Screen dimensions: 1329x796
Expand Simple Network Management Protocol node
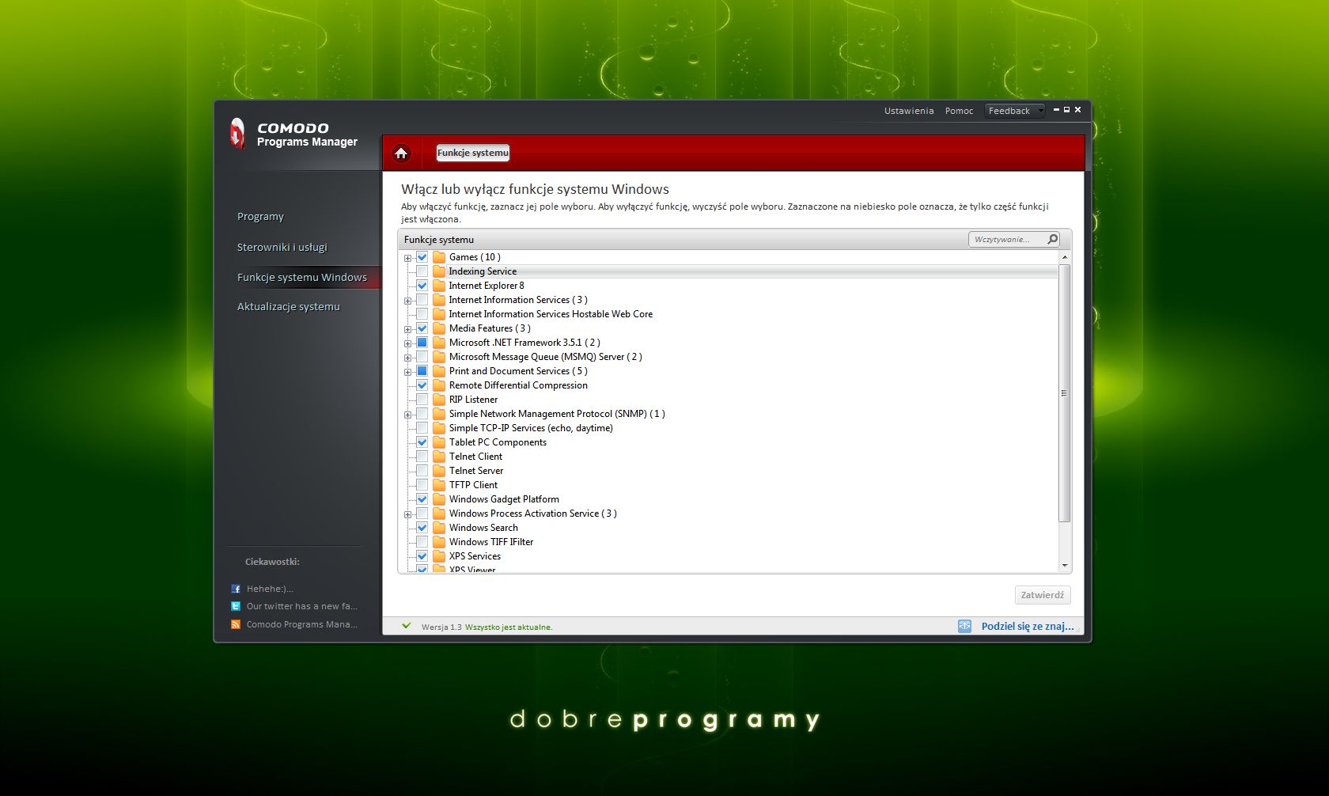tap(407, 415)
